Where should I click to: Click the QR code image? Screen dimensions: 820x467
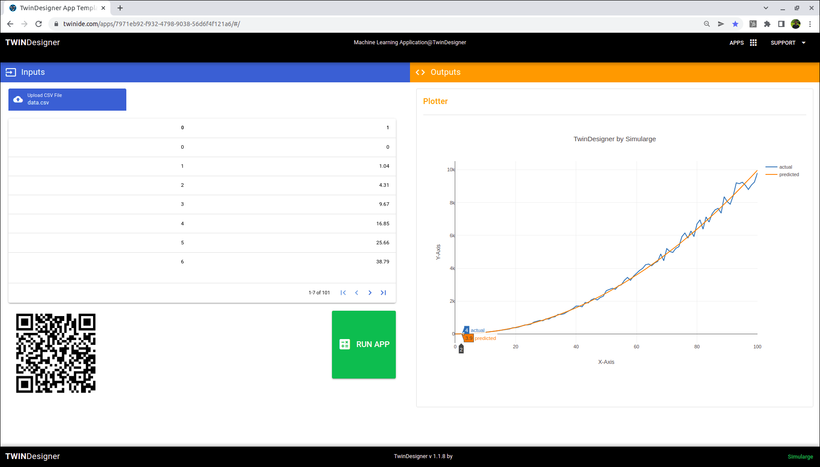point(56,353)
